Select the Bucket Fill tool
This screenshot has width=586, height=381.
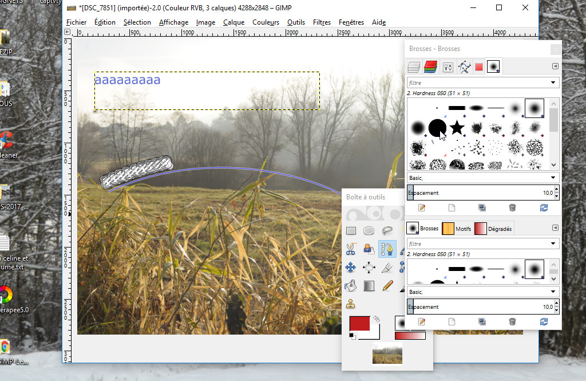(x=351, y=285)
